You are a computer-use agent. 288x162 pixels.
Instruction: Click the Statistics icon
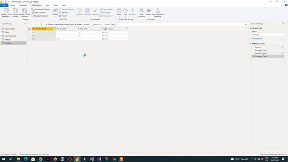(80, 11)
